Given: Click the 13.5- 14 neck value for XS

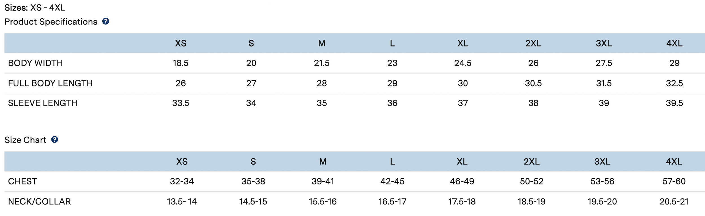Looking at the screenshot, I should 182,202.
